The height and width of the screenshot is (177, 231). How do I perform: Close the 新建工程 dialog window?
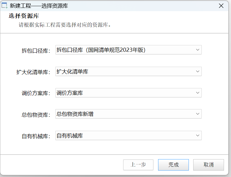[221, 6]
